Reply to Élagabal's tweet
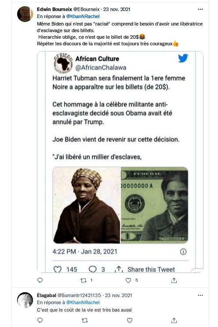Screen dimensions: 218x327 tap(40, 320)
